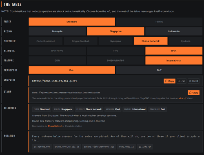Copy the DoH endpoint URL

(x=169, y=81)
